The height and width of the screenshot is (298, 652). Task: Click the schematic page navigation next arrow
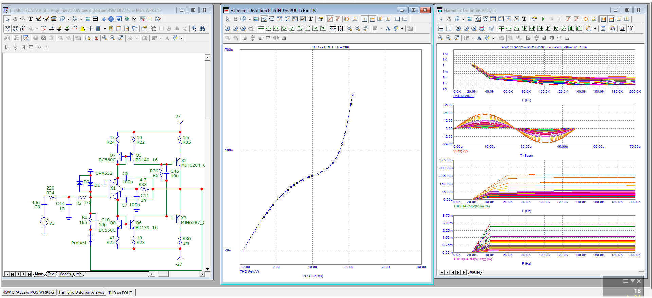pyautogui.click(x=23, y=274)
